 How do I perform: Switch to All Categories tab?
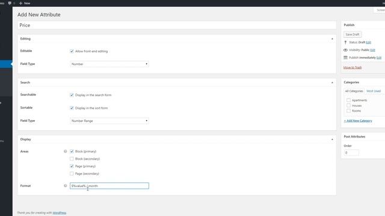click(x=354, y=91)
